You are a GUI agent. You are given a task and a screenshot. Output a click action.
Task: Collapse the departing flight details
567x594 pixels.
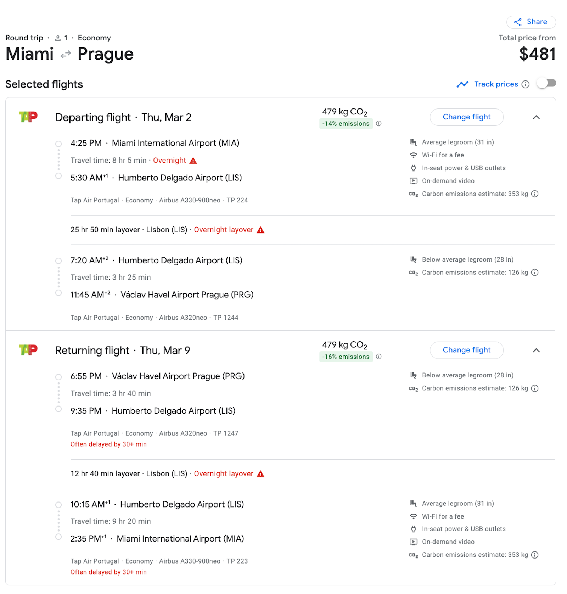click(x=537, y=117)
